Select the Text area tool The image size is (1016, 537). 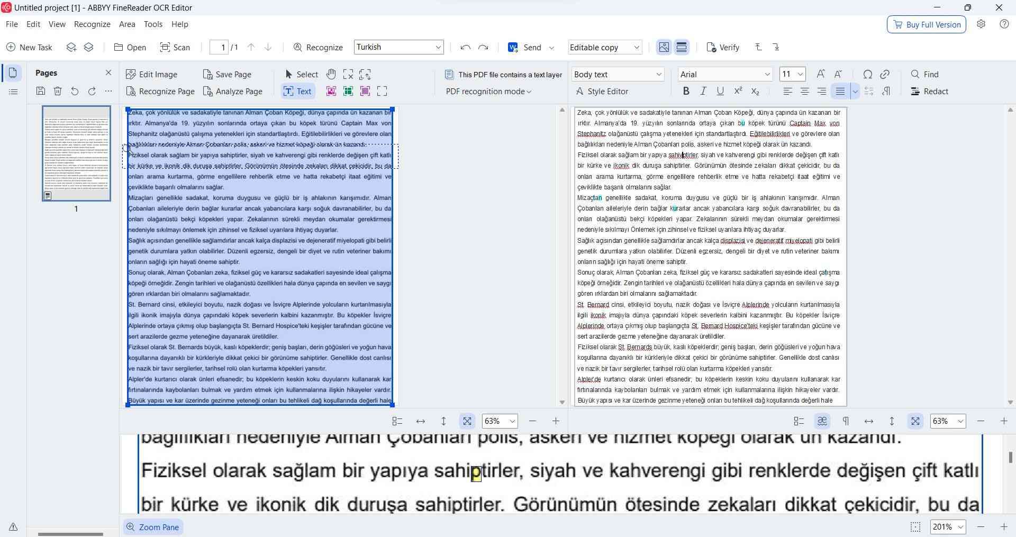(x=298, y=91)
